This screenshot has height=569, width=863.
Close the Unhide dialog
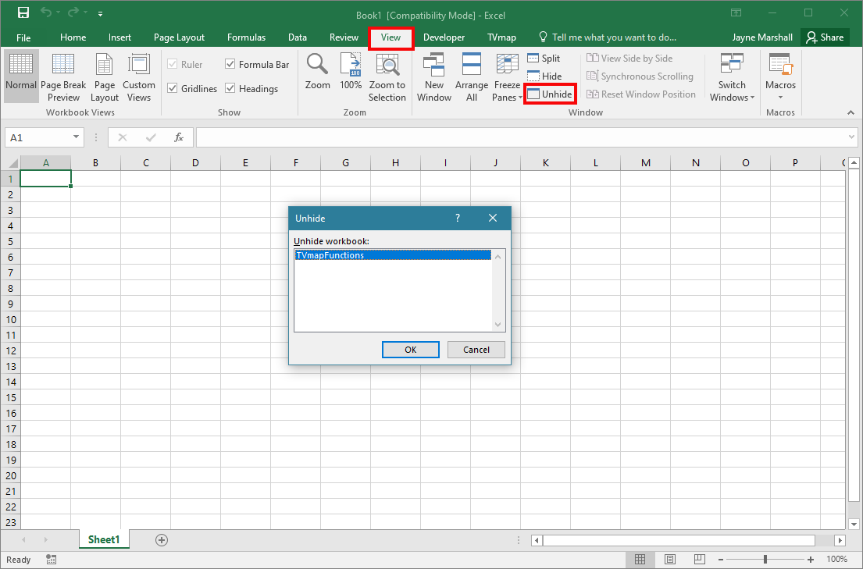493,219
